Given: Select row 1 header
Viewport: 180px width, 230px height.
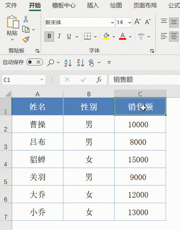Looking at the screenshot, I should [6, 106].
